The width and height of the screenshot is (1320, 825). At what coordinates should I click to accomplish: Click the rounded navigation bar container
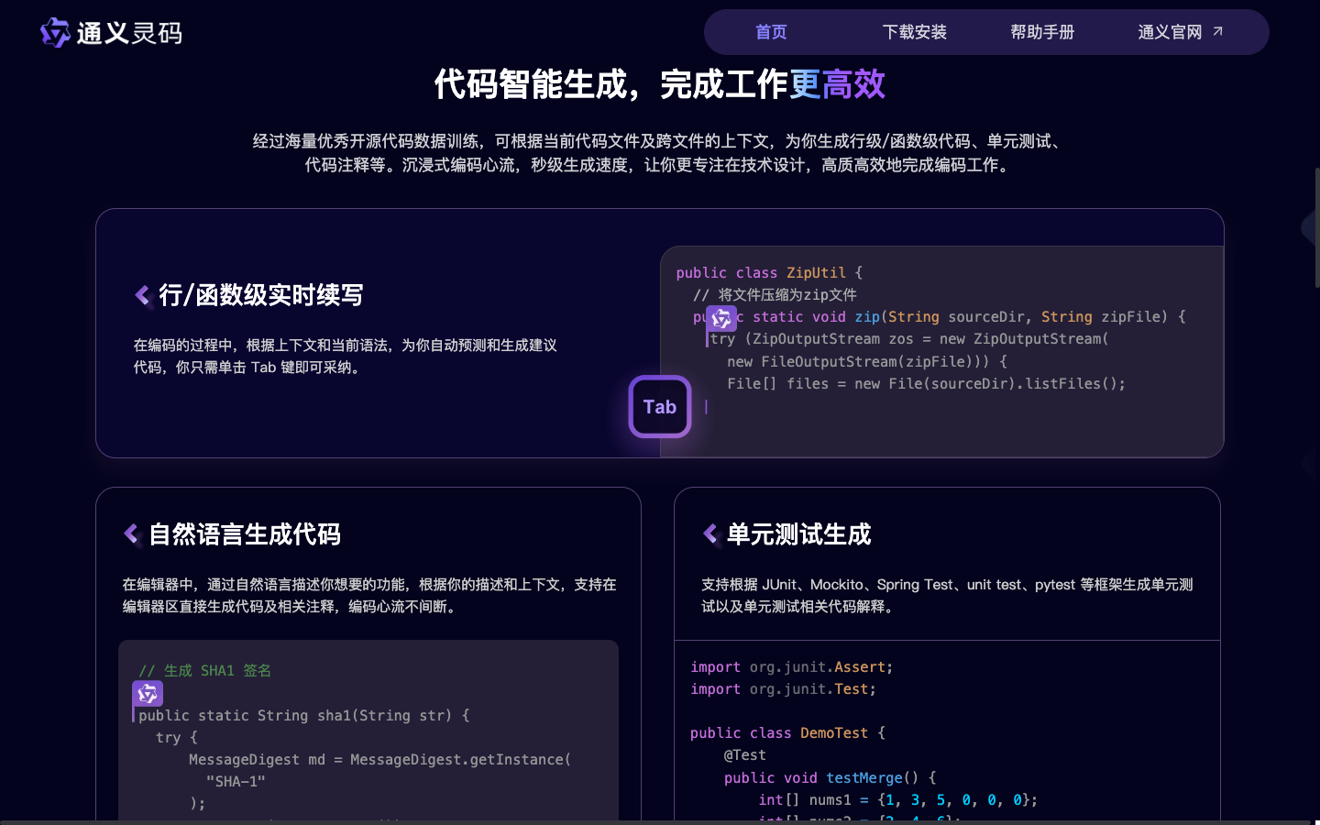click(x=986, y=31)
